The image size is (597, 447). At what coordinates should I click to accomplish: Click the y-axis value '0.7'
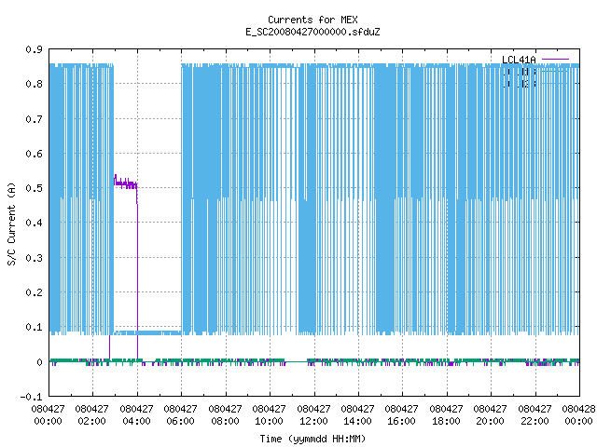click(x=34, y=119)
